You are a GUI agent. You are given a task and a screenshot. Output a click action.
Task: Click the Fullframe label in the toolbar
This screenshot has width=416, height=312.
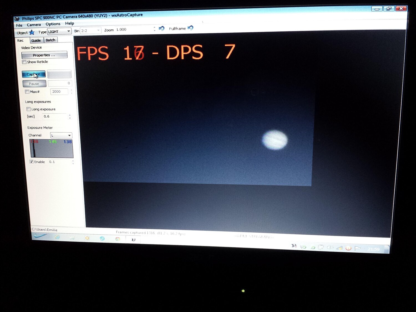click(177, 29)
